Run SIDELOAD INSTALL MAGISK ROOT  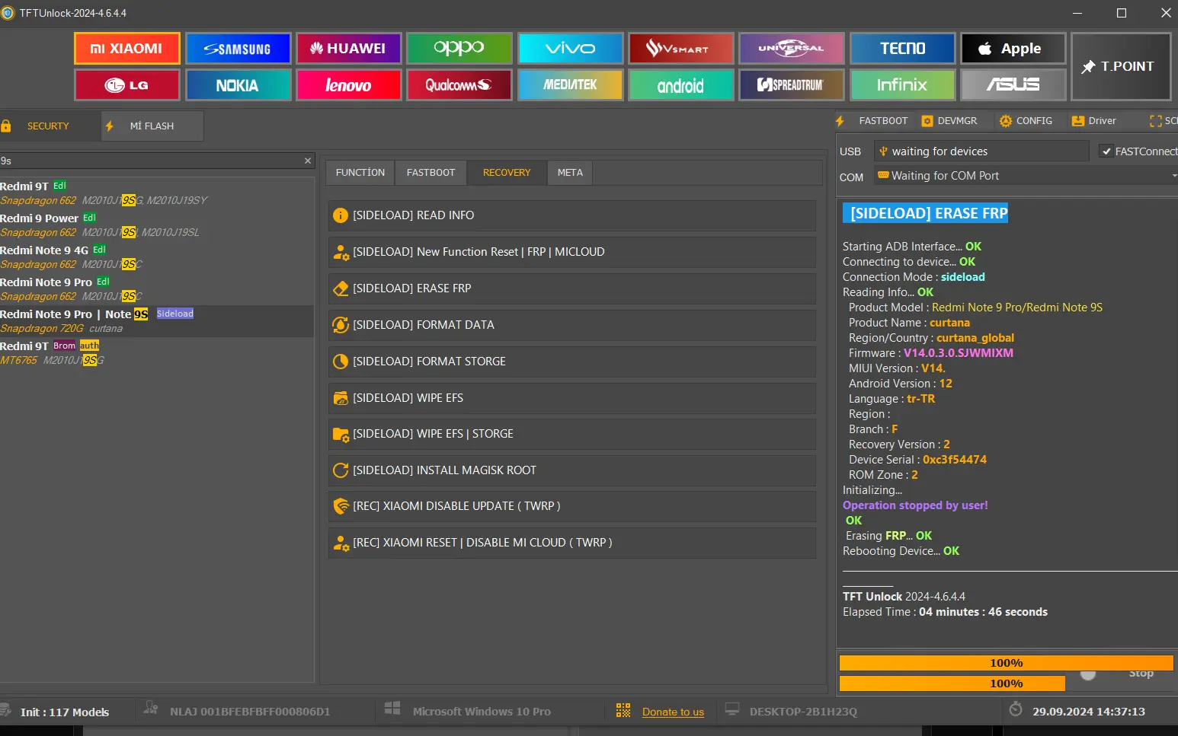pyautogui.click(x=572, y=470)
